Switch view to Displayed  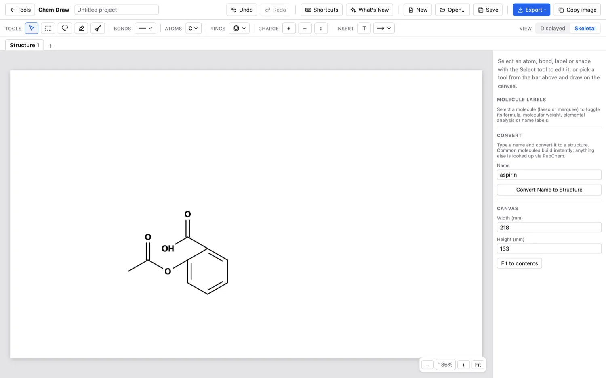pyautogui.click(x=553, y=28)
